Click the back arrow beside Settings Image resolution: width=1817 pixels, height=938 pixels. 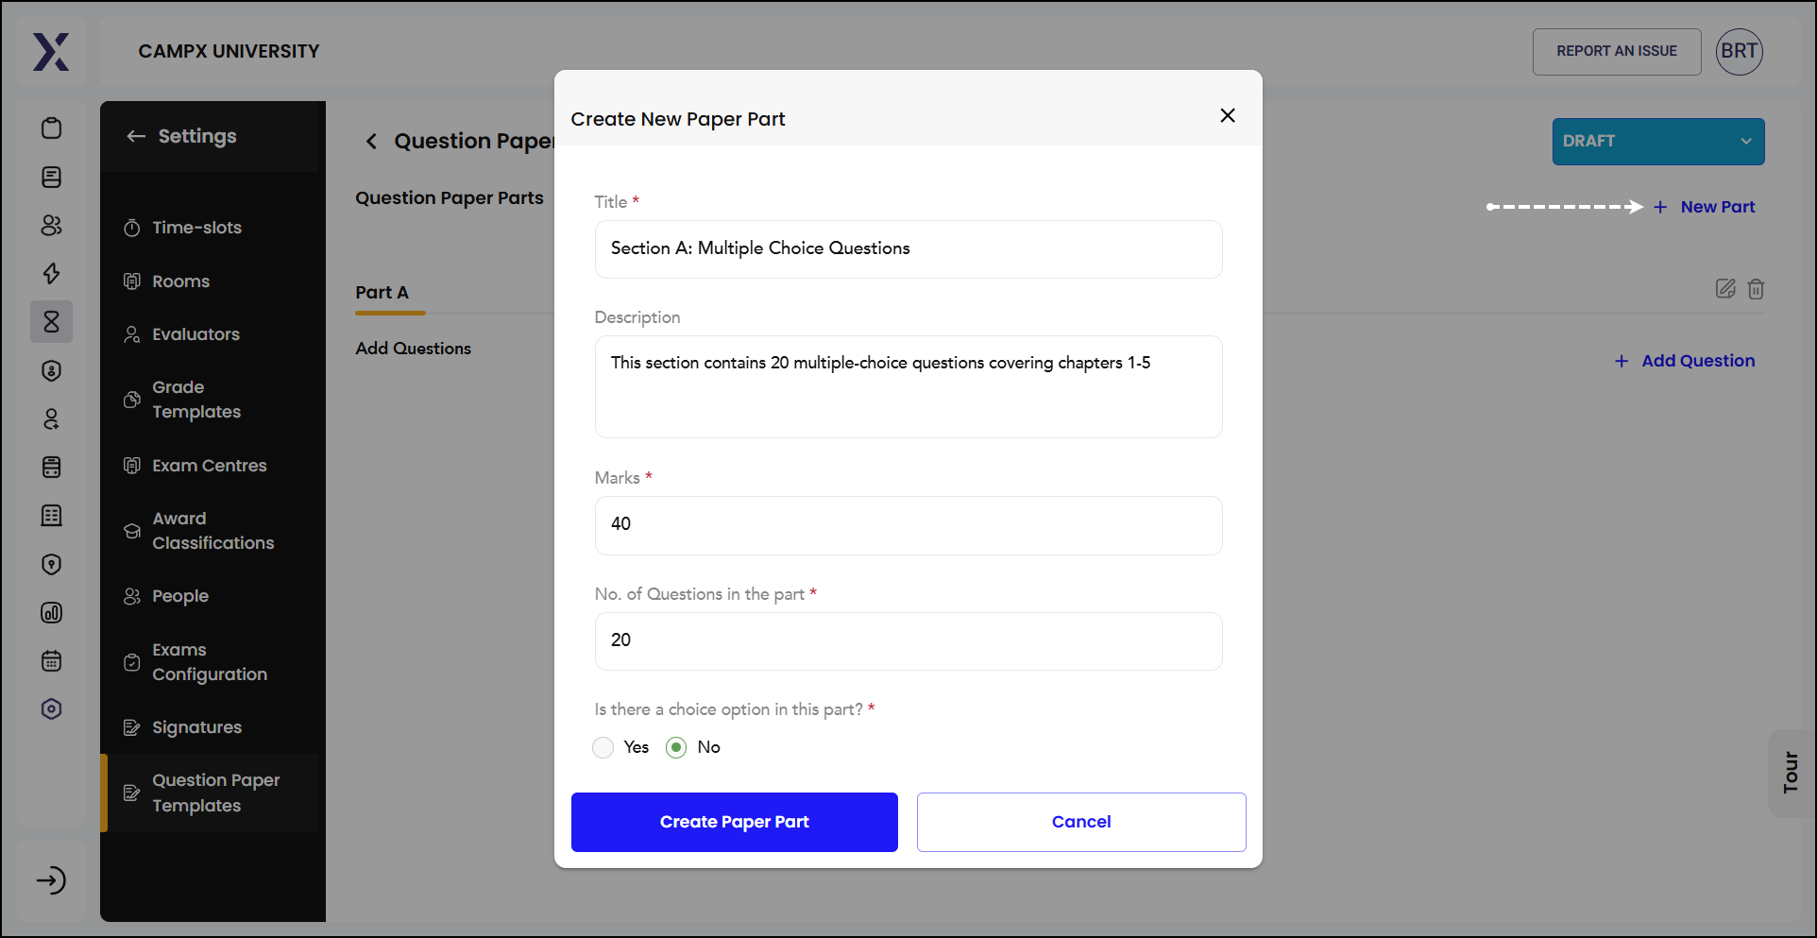[x=136, y=136]
